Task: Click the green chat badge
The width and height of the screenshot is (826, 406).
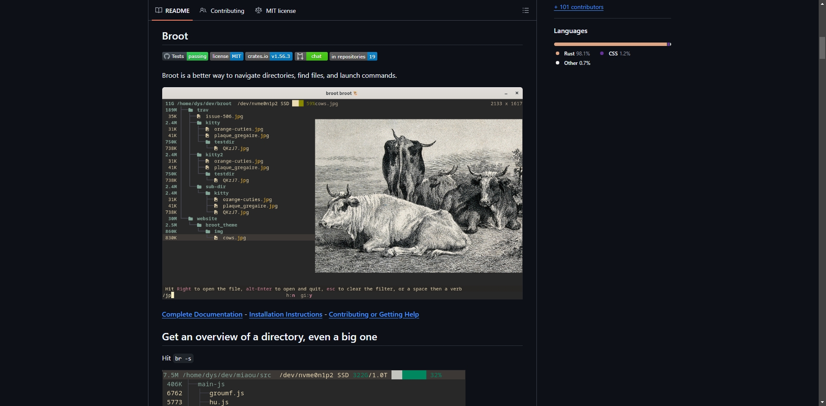Action: pos(311,56)
